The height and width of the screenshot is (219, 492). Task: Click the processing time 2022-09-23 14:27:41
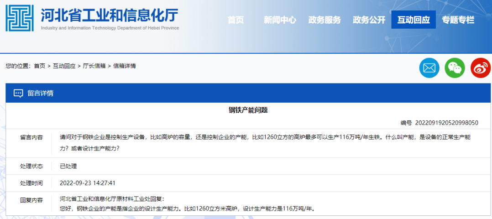coord(88,183)
